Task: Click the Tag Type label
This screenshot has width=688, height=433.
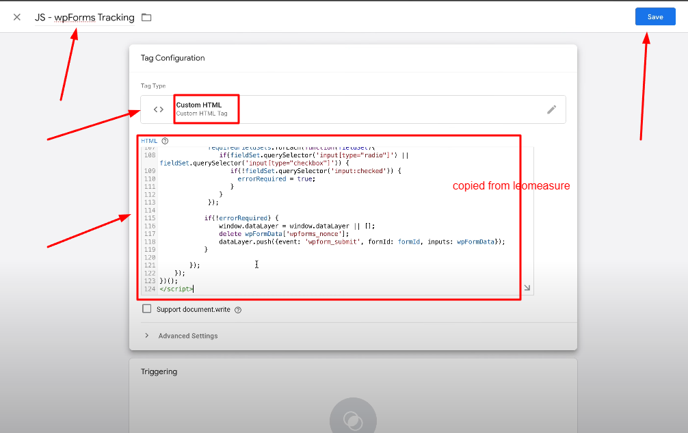Action: coord(153,86)
